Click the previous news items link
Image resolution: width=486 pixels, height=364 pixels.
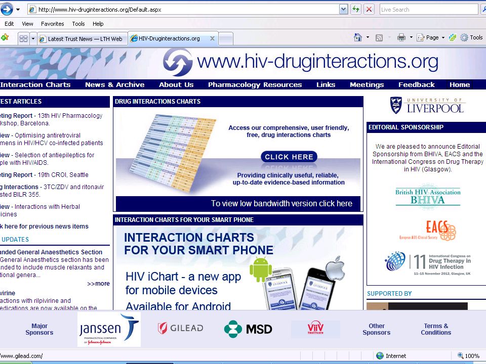(x=44, y=226)
